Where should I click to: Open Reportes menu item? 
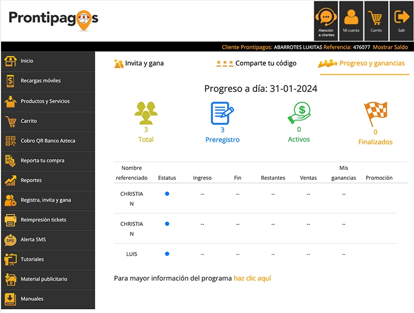pos(48,180)
